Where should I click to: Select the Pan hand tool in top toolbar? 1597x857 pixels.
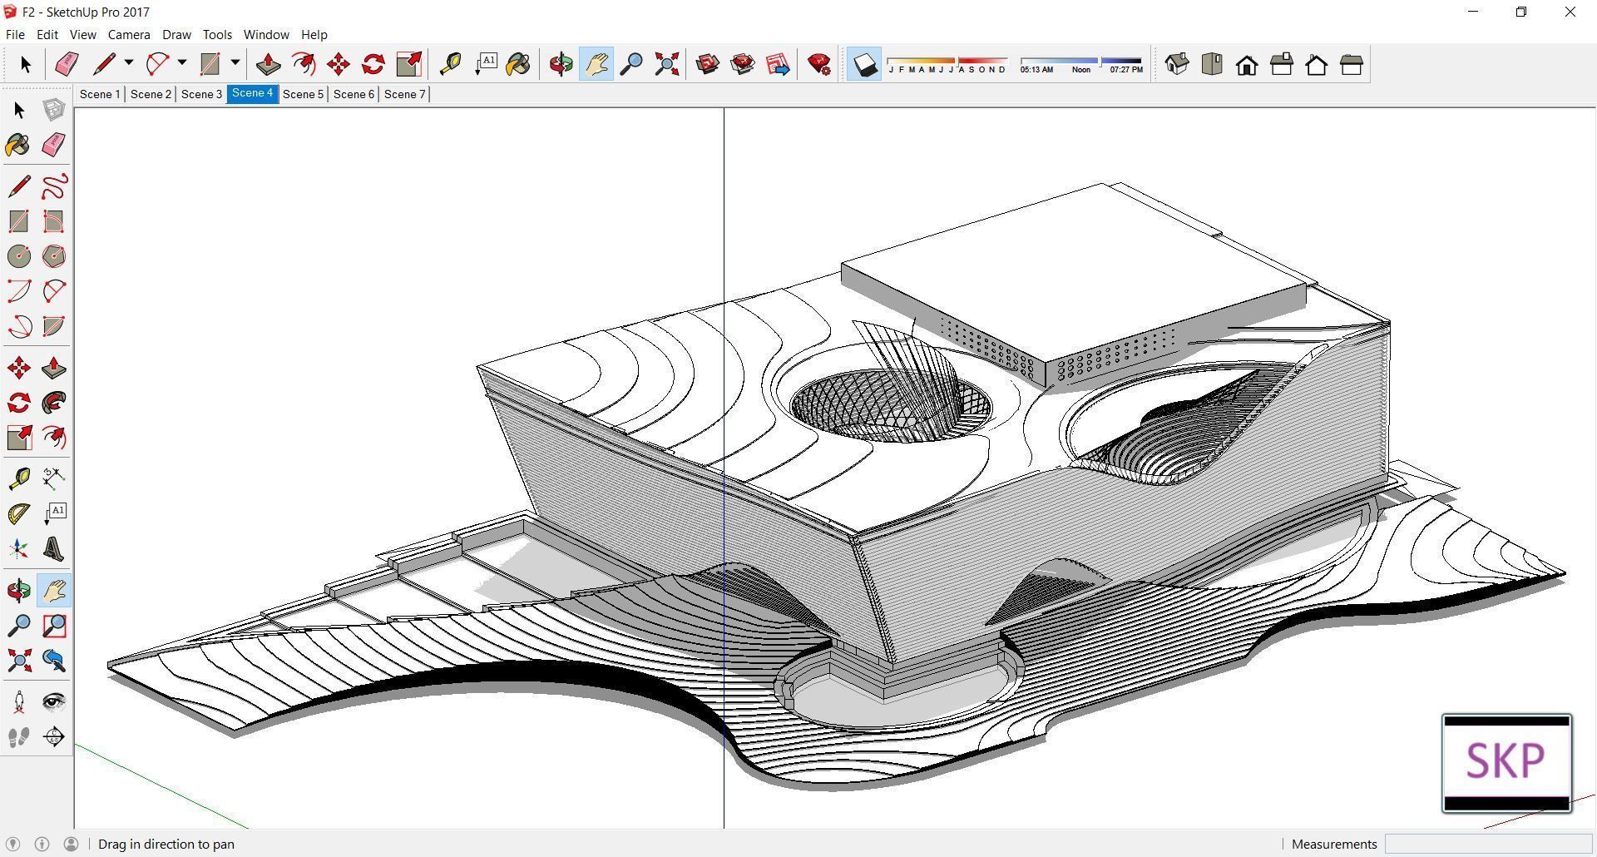pos(596,65)
